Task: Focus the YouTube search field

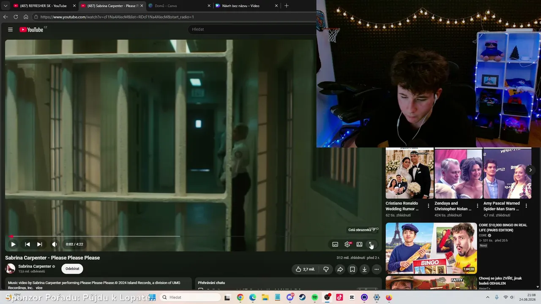Action: (x=251, y=29)
